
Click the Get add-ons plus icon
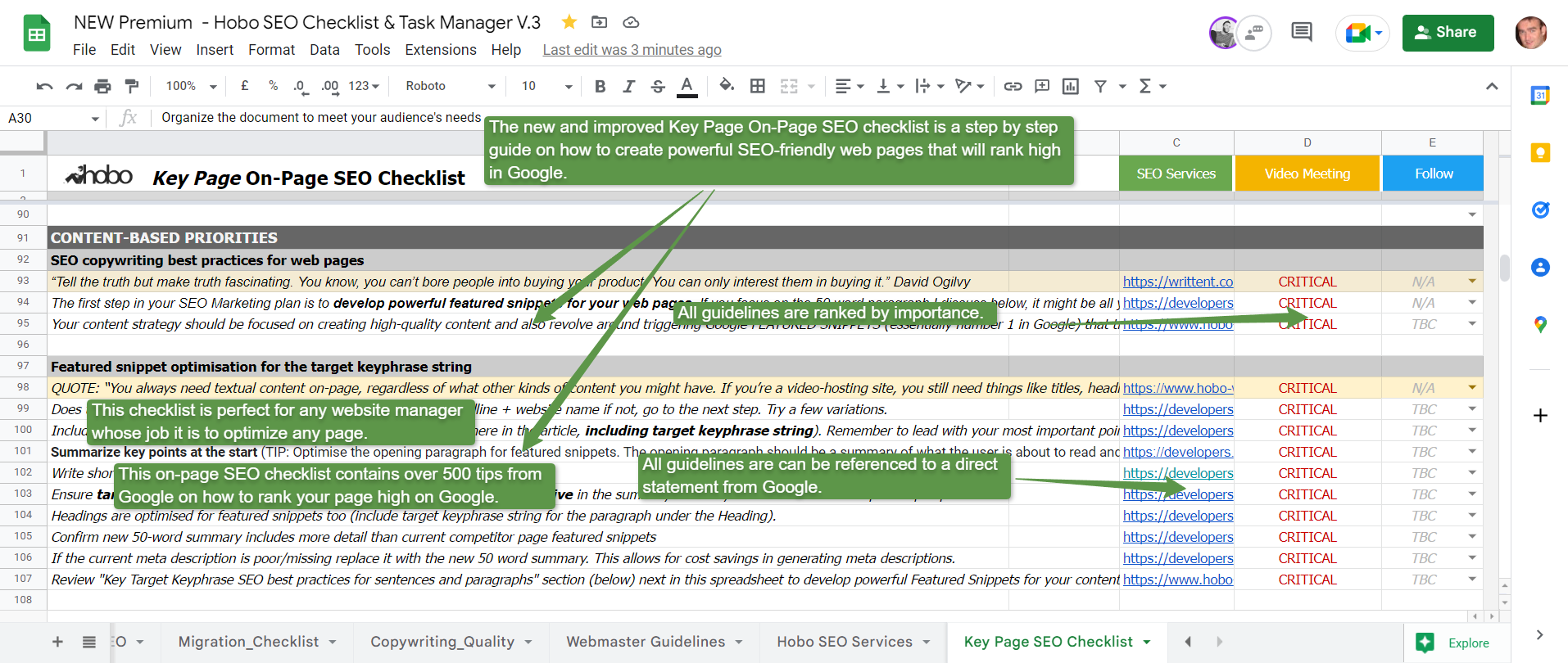point(1540,415)
